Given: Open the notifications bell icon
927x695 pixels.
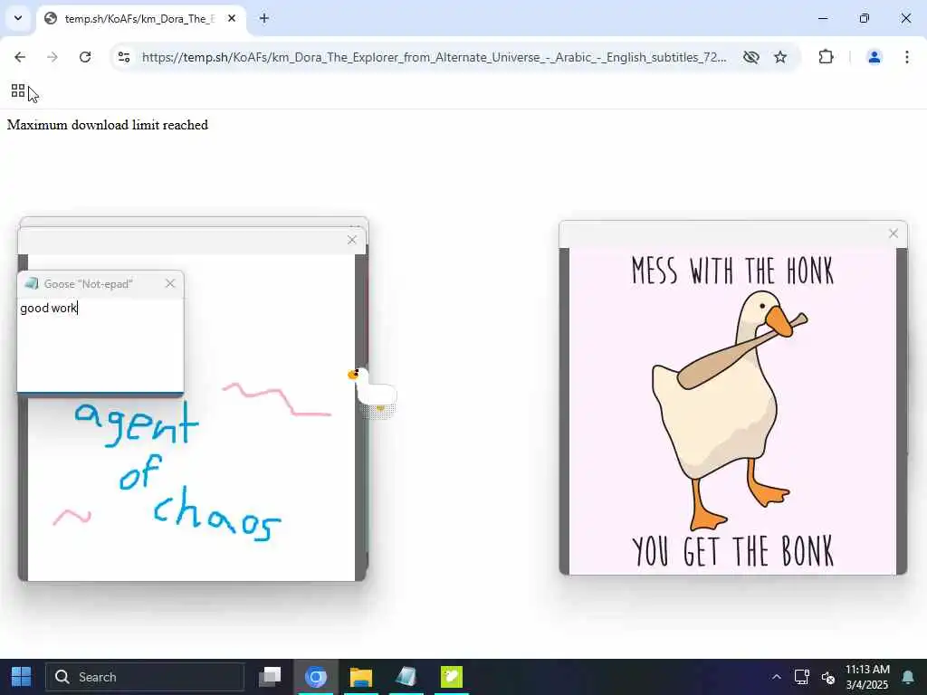Looking at the screenshot, I should coord(908,677).
